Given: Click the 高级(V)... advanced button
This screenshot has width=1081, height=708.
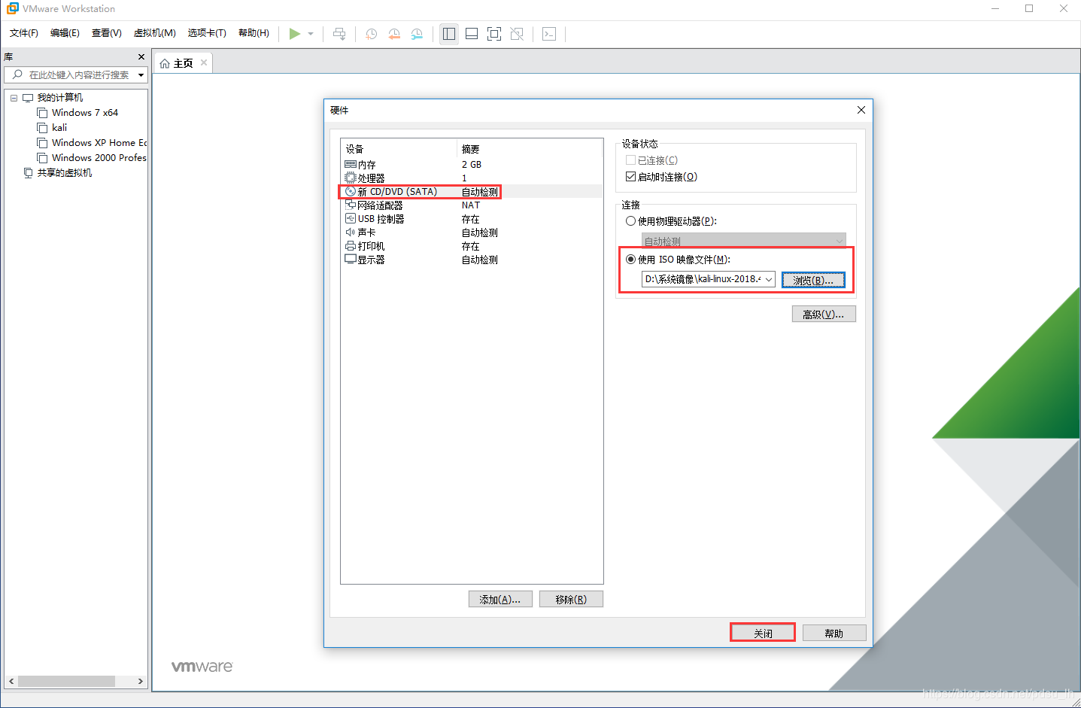Looking at the screenshot, I should click(x=824, y=314).
